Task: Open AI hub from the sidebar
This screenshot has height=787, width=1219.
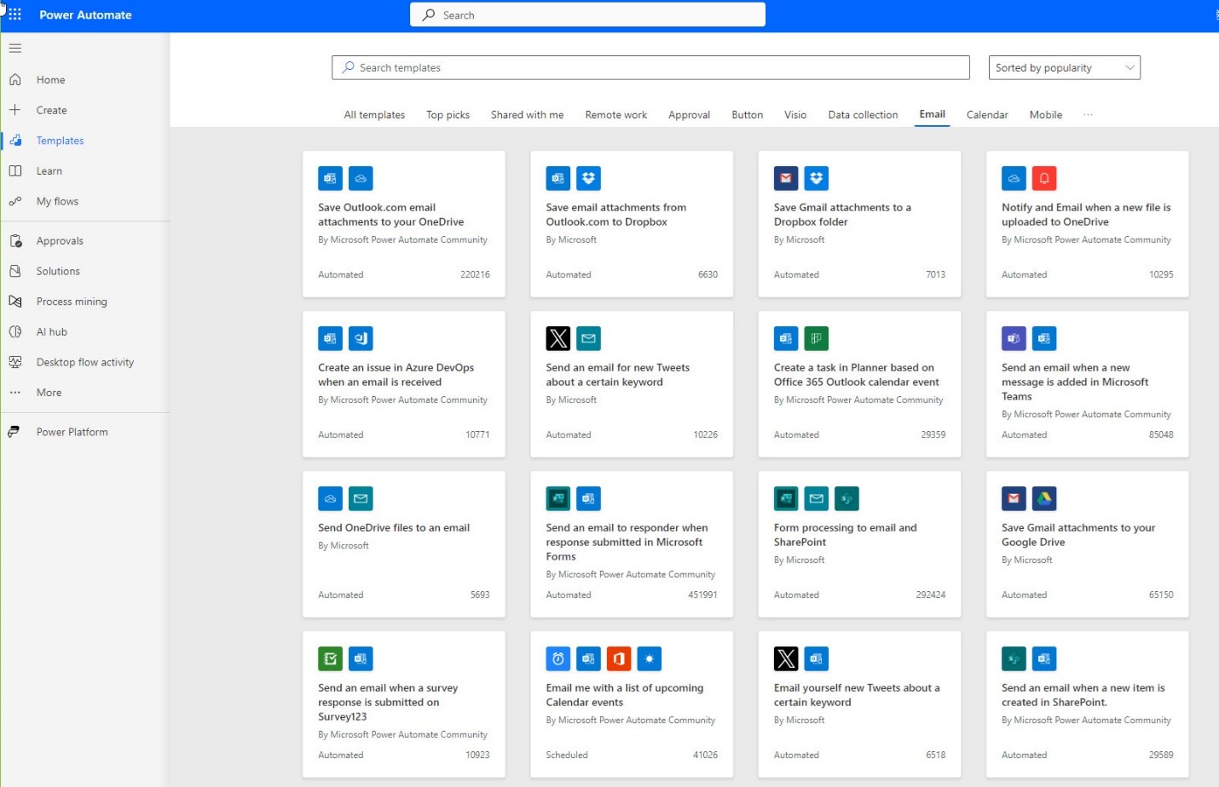Action: tap(51, 331)
